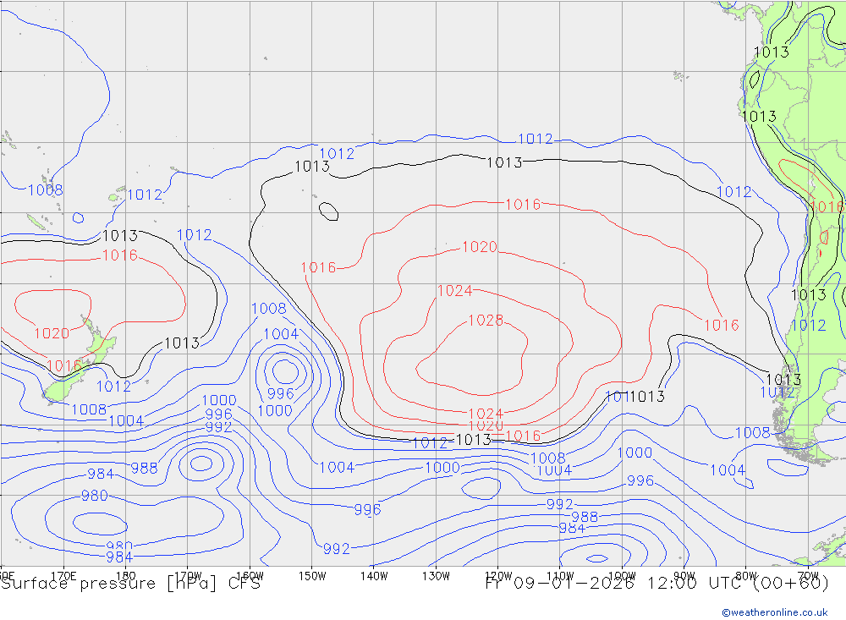
Task: Click the small closed low above the 996 label
Action: tap(283, 370)
